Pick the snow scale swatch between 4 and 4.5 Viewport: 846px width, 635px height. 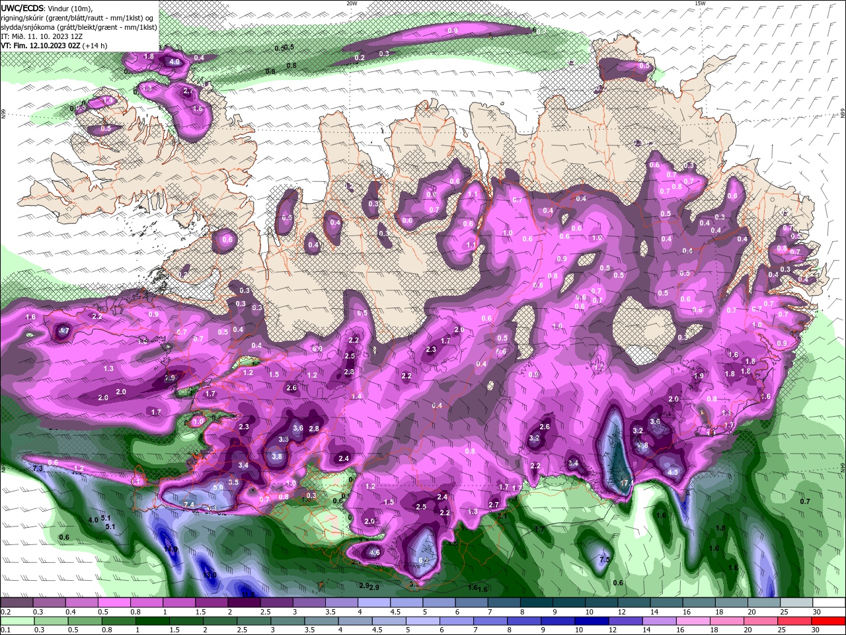(373, 603)
